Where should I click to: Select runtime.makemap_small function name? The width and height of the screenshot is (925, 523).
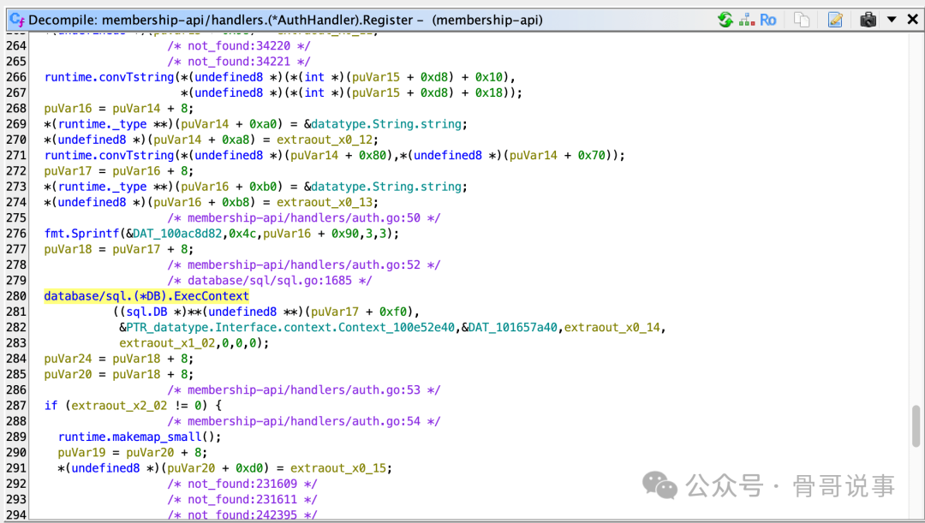coord(140,437)
